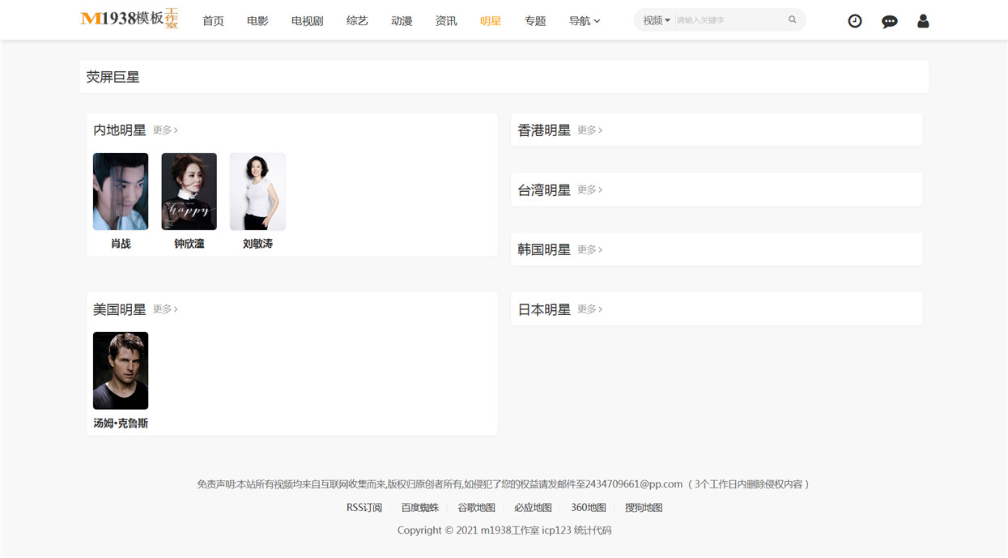Open the watch history clock icon
The width and height of the screenshot is (1008, 558).
tap(854, 21)
